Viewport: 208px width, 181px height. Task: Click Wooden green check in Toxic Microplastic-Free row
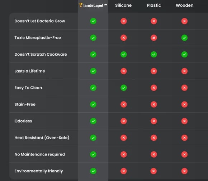tap(184, 38)
